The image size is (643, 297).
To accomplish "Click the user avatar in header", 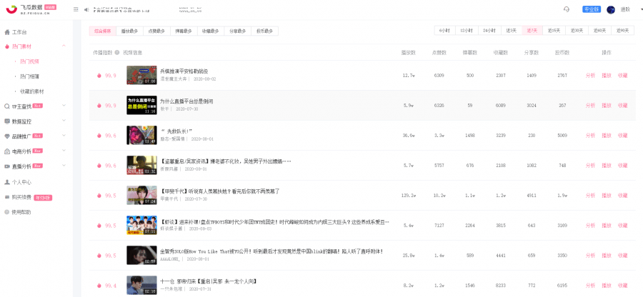I will (611, 9).
